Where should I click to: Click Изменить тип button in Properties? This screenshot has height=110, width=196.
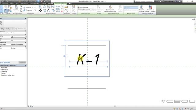tap(21, 29)
